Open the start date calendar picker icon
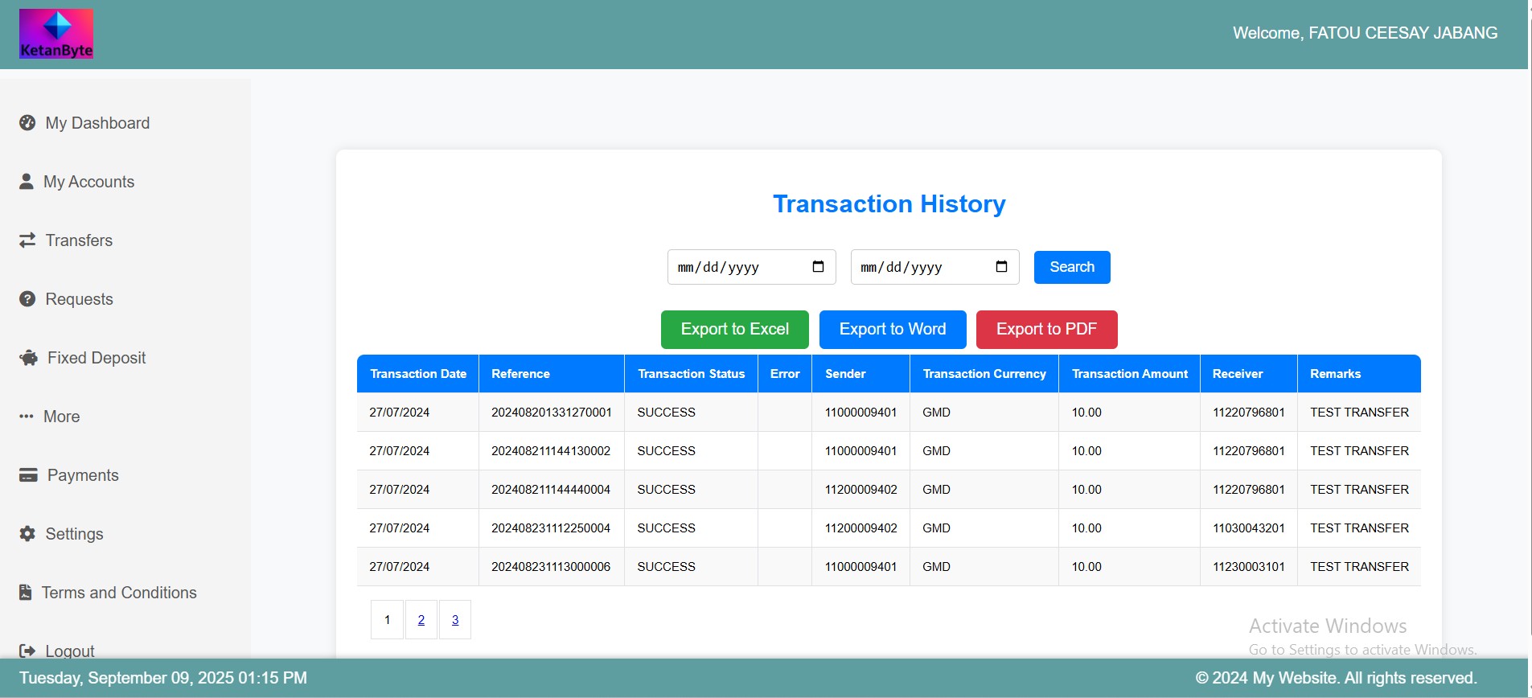The image size is (1532, 698). [819, 267]
